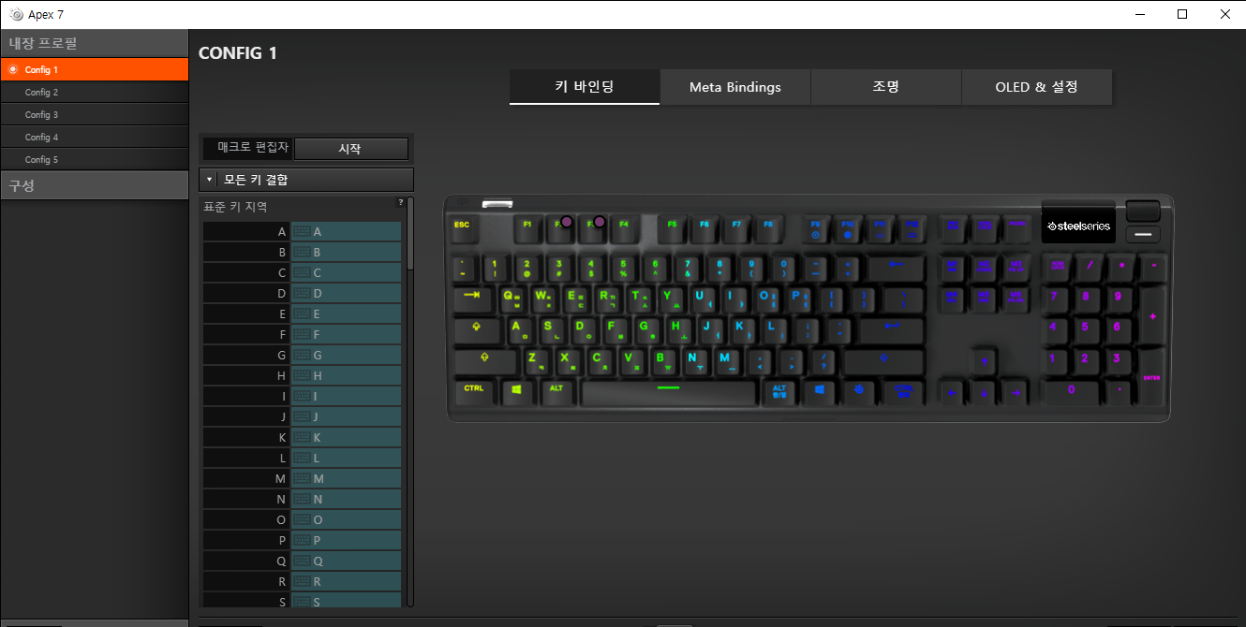Maximize the Apex 7 window

click(x=1182, y=14)
